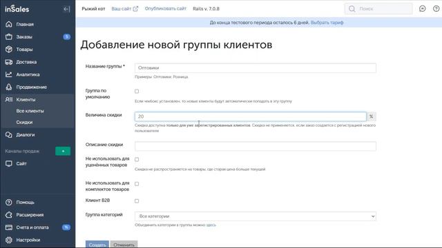Add a sales channel with plus button
The width and height of the screenshot is (442, 248).
click(x=63, y=151)
